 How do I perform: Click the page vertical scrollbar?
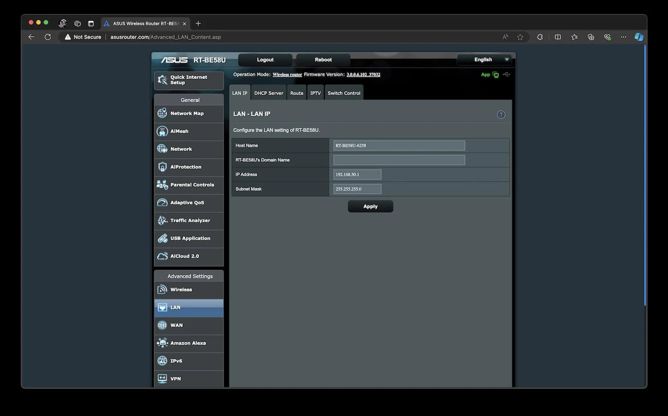(645, 176)
